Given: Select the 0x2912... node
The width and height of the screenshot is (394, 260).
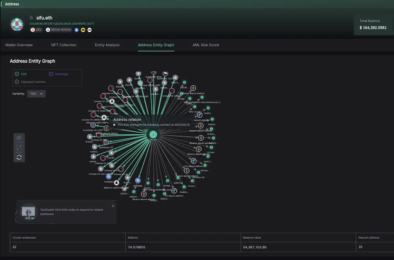Looking at the screenshot, I should [124, 189].
